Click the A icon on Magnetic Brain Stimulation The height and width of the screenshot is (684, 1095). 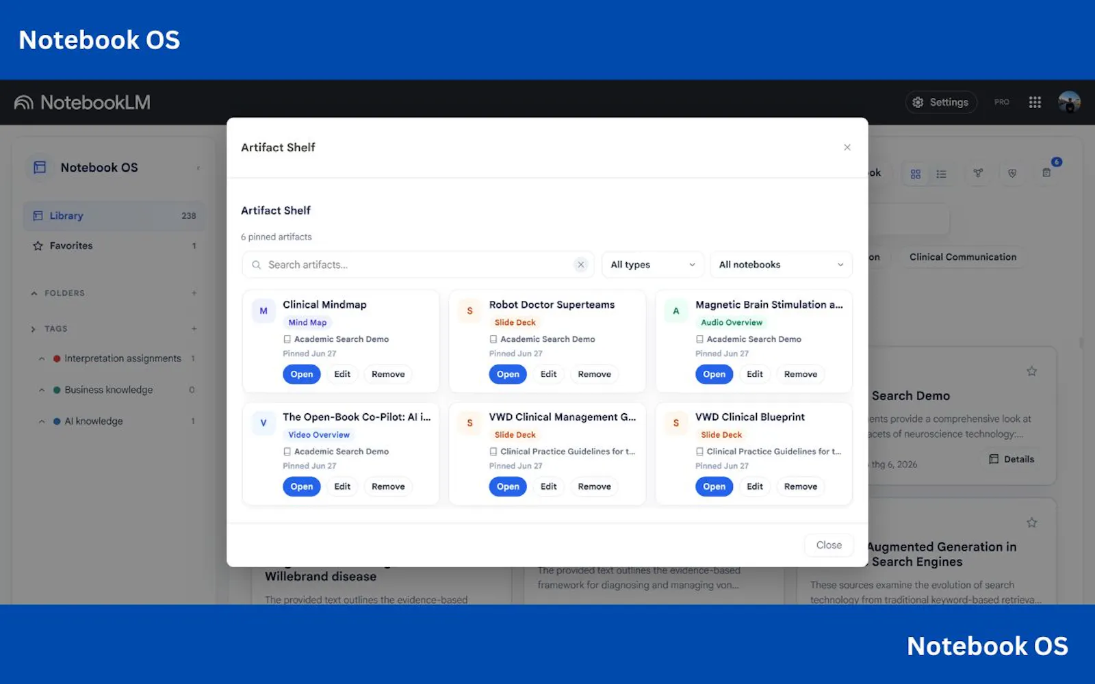tap(676, 311)
